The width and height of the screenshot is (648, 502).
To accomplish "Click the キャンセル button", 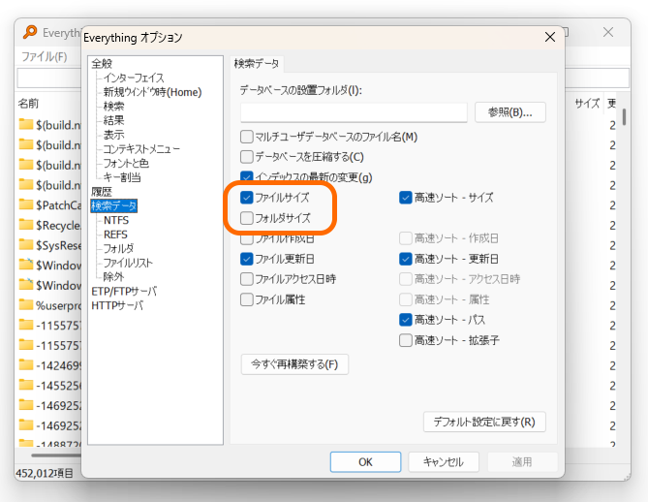I will click(x=444, y=462).
